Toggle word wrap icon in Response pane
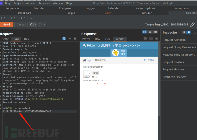197x140 pixels. point(145,38)
